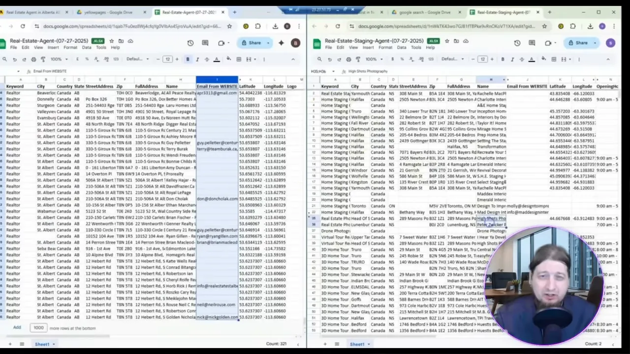Open Tools menu in Real-Estate-Staging-Agent sheet
The height and width of the screenshot is (354, 630).
[x=416, y=48]
